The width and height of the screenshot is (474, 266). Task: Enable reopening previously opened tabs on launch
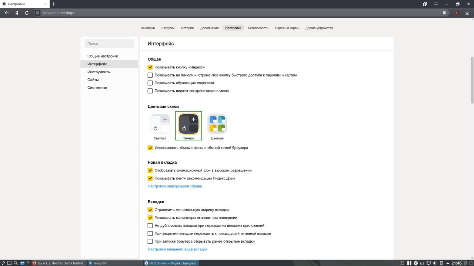(x=150, y=241)
